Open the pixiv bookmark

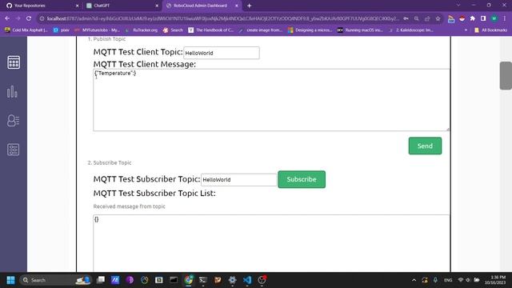[x=62, y=30]
